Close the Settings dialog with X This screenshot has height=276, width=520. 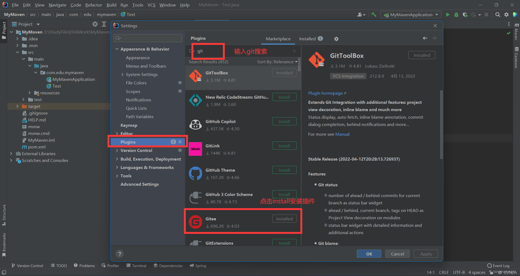click(x=435, y=26)
